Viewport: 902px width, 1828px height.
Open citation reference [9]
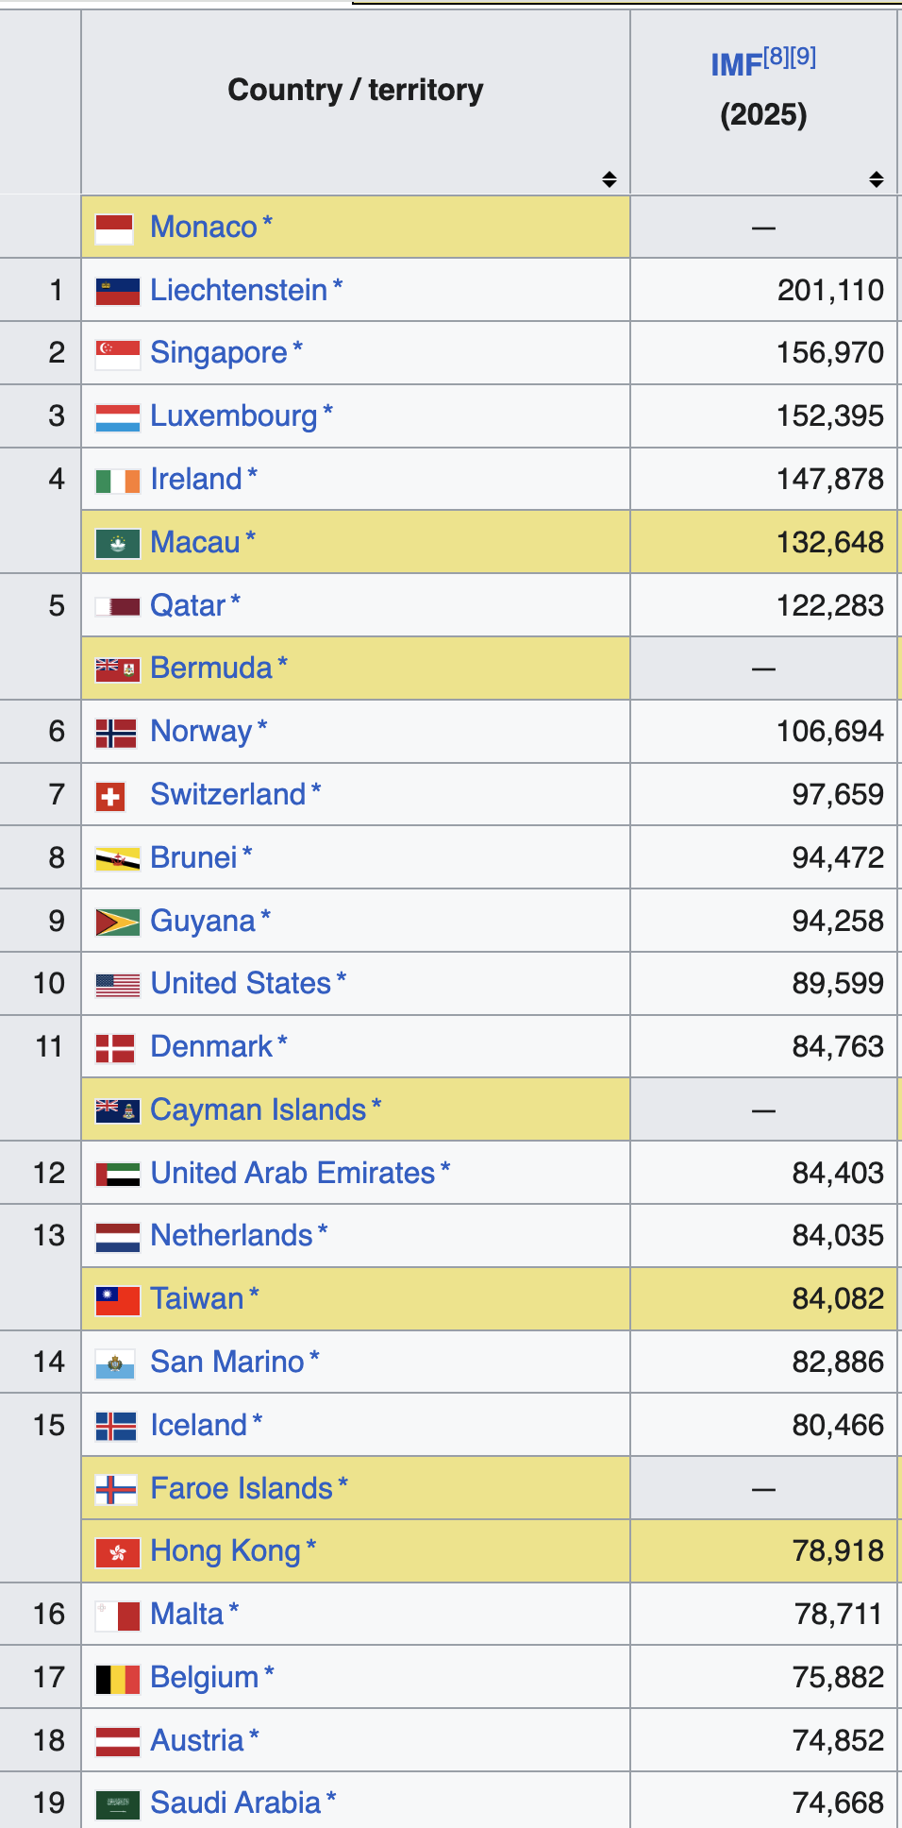[803, 57]
